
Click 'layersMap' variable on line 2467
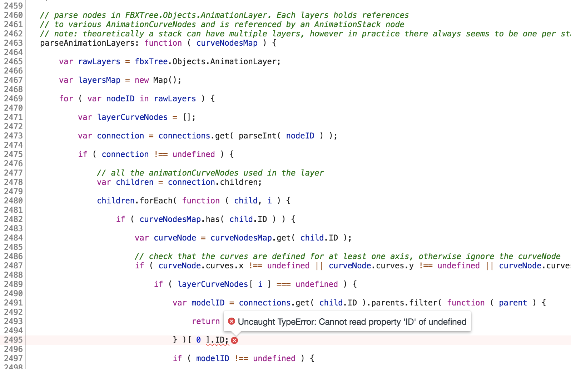[x=99, y=80]
